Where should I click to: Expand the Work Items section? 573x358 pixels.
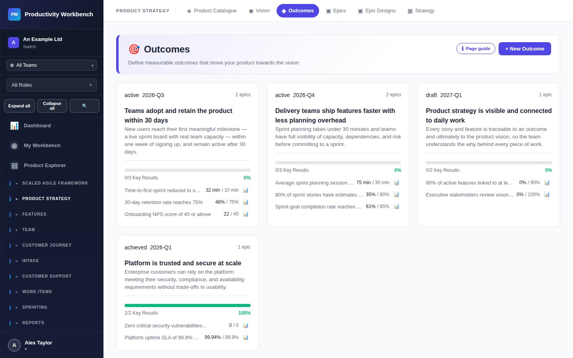(52, 292)
